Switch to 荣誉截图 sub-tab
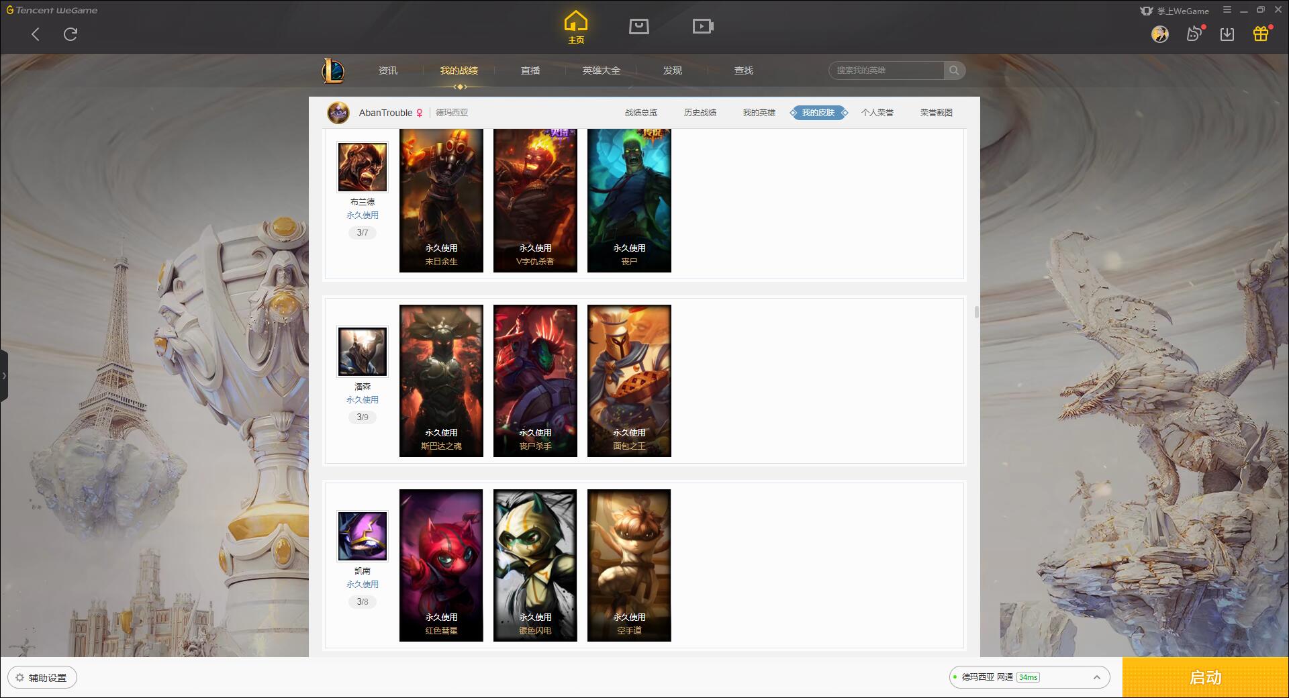 point(937,113)
